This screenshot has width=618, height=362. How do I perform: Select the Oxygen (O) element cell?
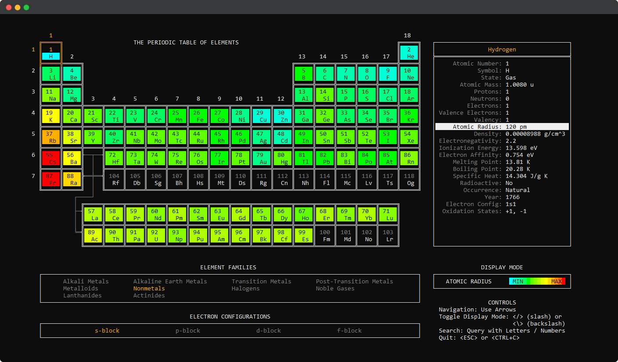[x=367, y=74]
